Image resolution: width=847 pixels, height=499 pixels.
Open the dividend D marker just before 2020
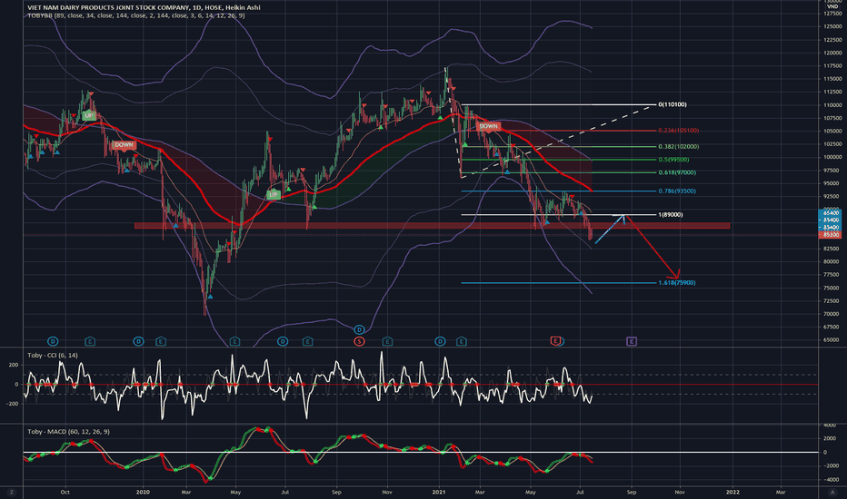(138, 341)
